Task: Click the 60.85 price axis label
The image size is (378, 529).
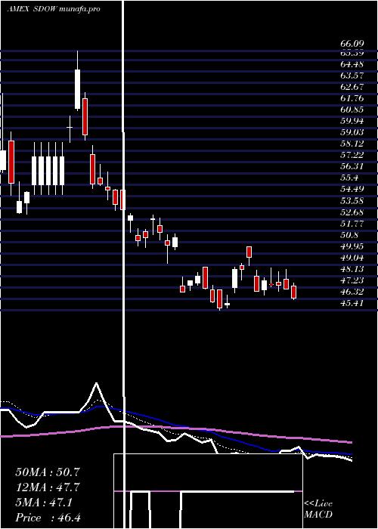Action: (x=352, y=110)
